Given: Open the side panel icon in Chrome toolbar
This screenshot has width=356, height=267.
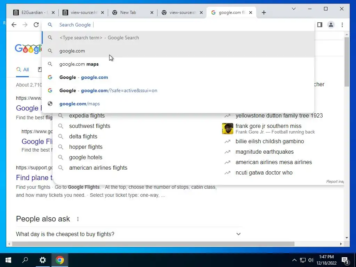Looking at the screenshot, I should point(320,25).
